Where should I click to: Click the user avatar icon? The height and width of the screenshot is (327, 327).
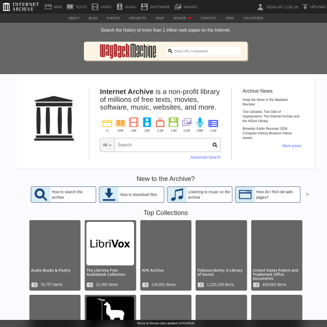[x=261, y=7]
